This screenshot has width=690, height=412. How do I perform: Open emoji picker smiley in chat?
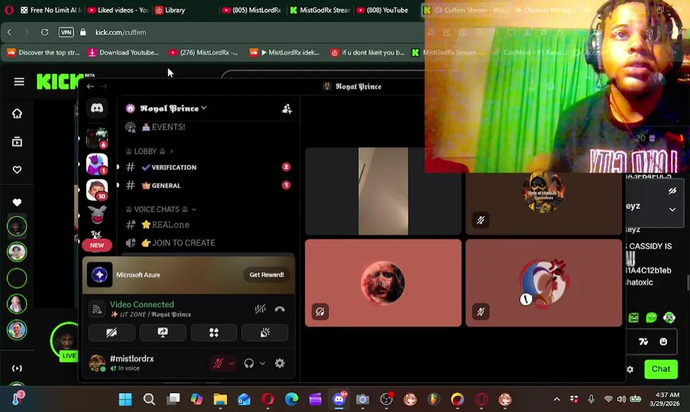click(663, 342)
